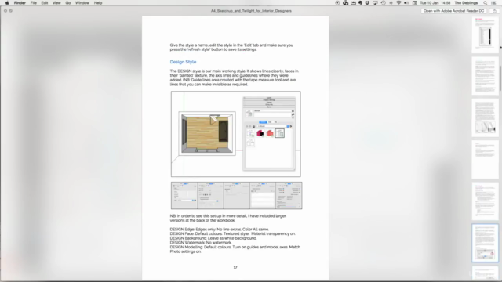
Task: Click the circular icon left of the displays icon
Action: (337, 3)
